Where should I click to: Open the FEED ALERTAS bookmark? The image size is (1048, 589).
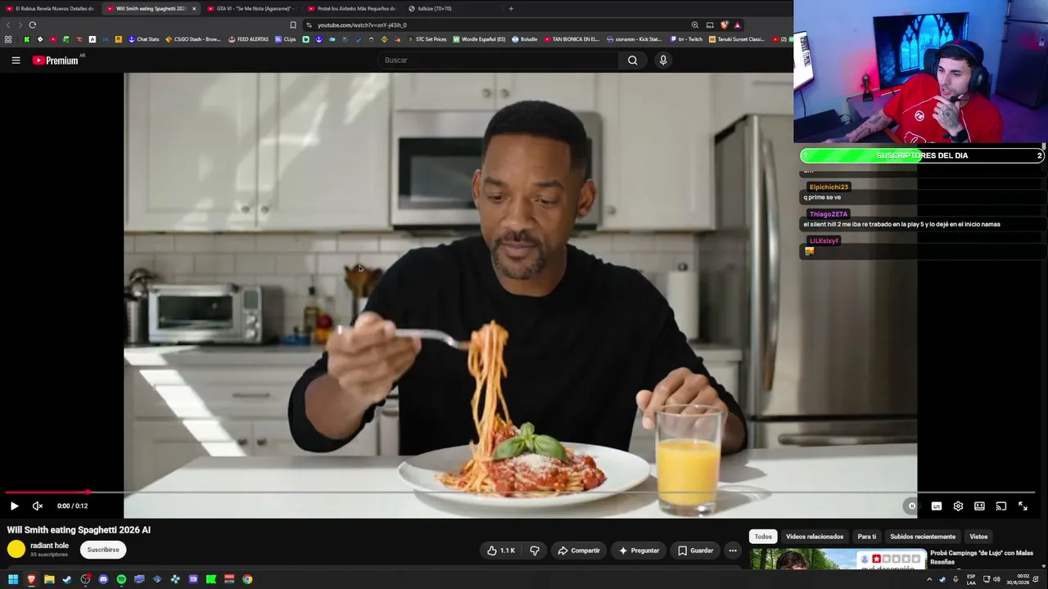(x=248, y=39)
